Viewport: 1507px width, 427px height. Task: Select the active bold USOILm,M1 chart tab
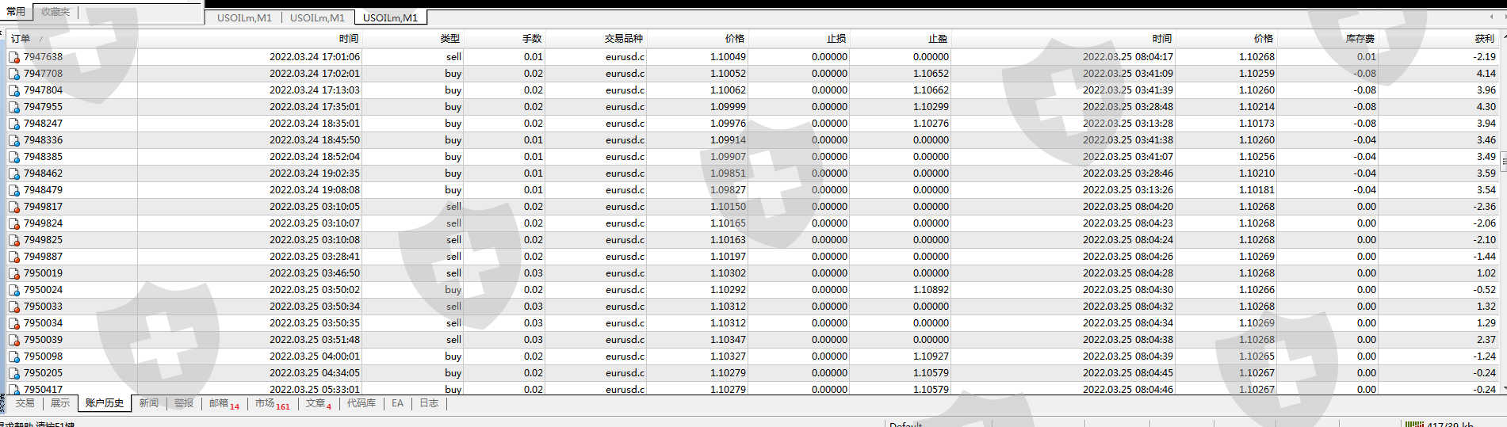(390, 17)
